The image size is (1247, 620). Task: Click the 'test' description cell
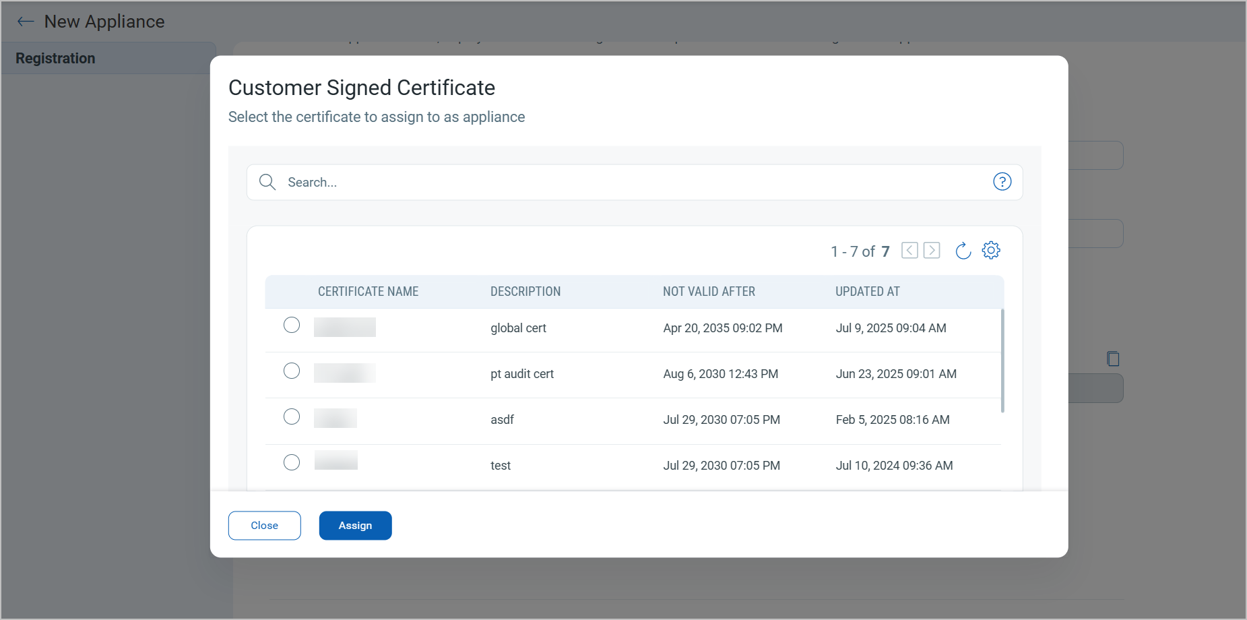[x=501, y=466]
